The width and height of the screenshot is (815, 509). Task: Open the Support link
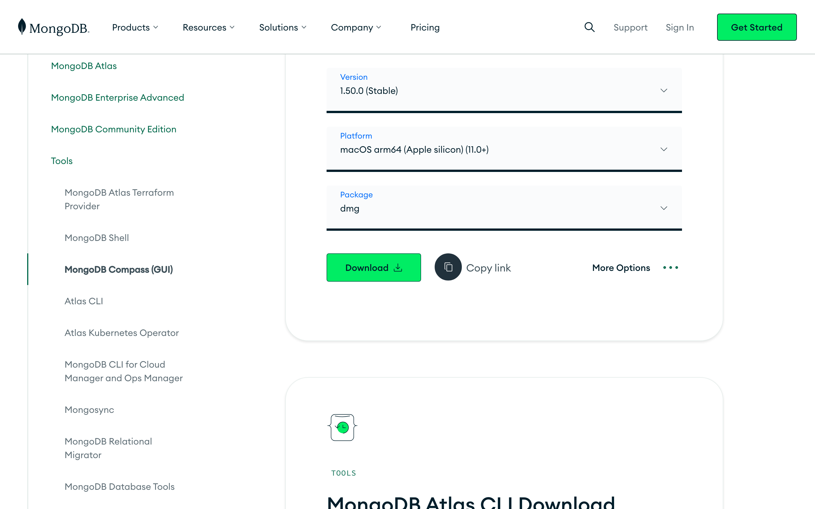(x=630, y=27)
